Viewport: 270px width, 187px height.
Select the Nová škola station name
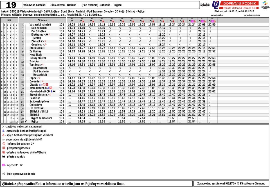36,55
